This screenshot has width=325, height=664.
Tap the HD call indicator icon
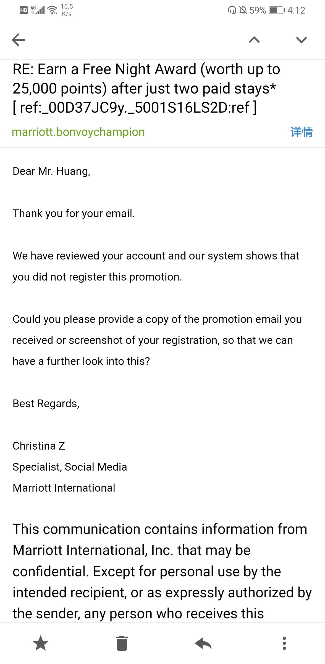point(24,11)
